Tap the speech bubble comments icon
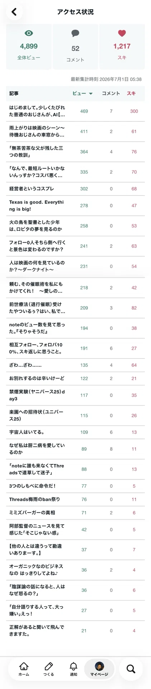The height and width of the screenshot is (689, 151). tap(75, 34)
